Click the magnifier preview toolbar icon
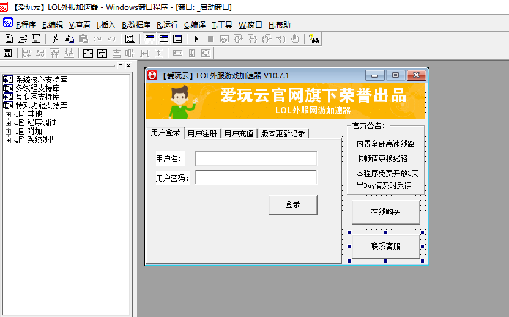 tap(130, 39)
